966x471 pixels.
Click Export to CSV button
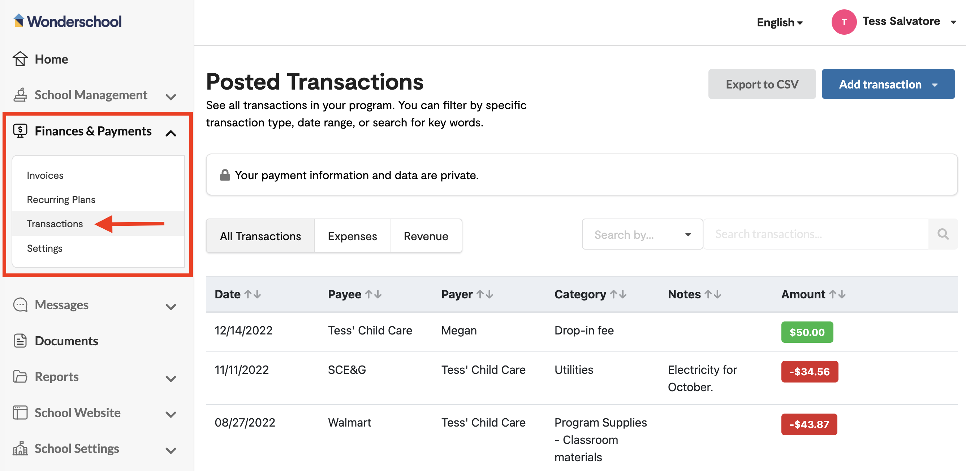click(x=762, y=84)
